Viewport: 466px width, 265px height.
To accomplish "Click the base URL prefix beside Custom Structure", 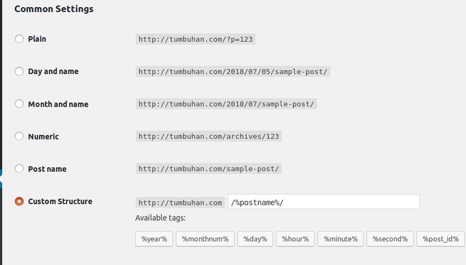I will pyautogui.click(x=180, y=202).
